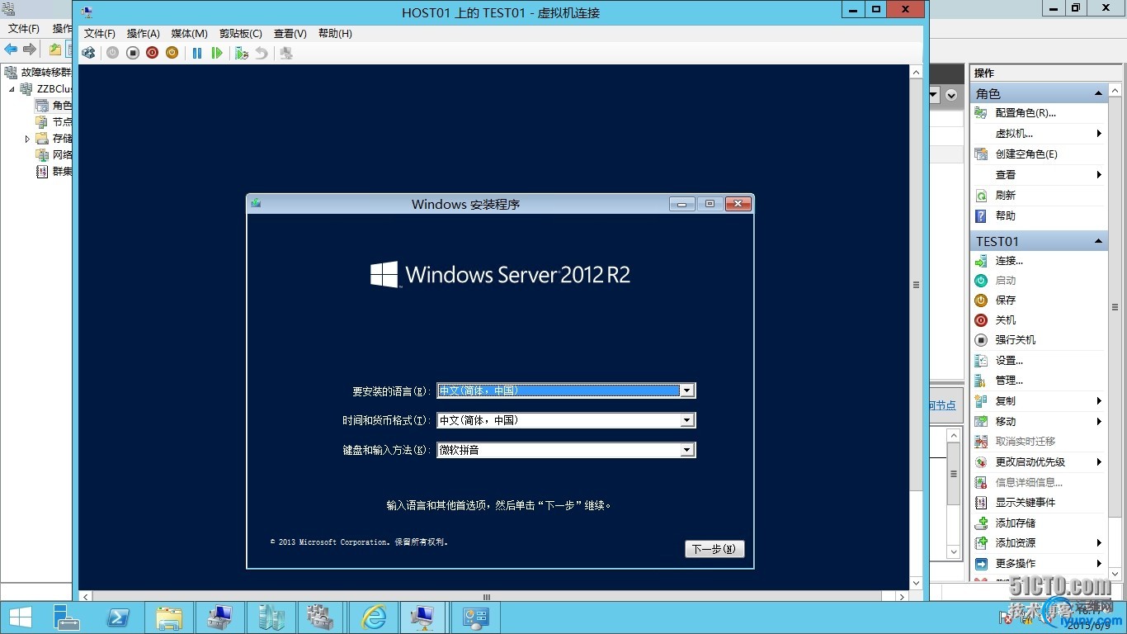Screen dimensions: 1127x634
Task: Open Server Manager from taskbar
Action: 66,617
